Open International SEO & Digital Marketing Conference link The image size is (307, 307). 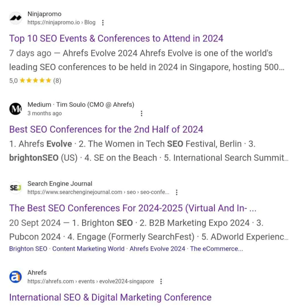[110, 297]
